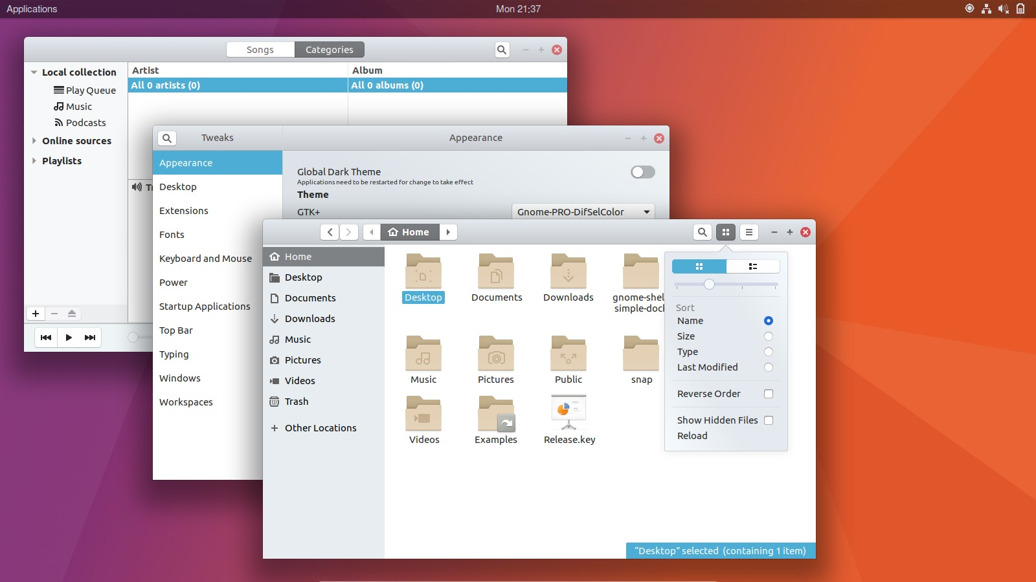
Task: Click the path bar left scroll arrow
Action: (372, 232)
